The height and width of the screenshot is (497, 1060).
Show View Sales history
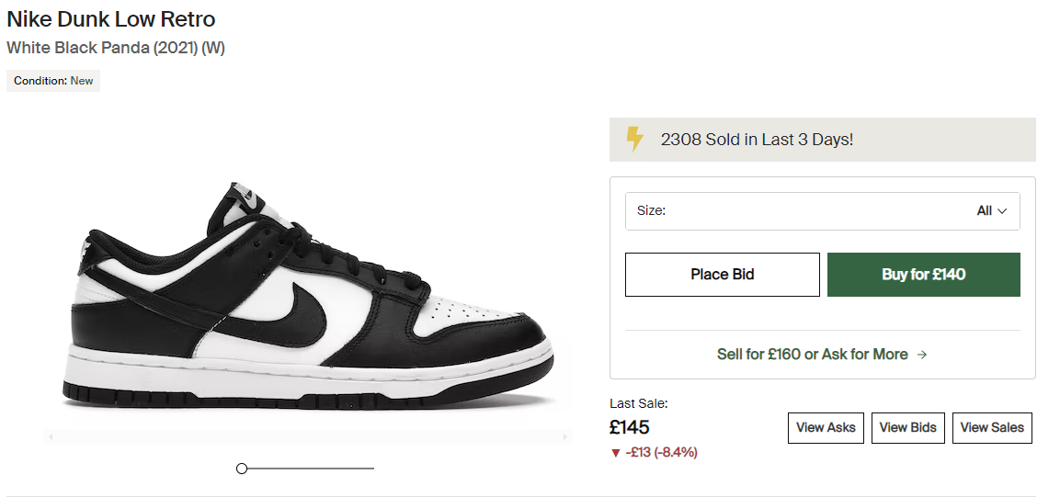coord(992,427)
